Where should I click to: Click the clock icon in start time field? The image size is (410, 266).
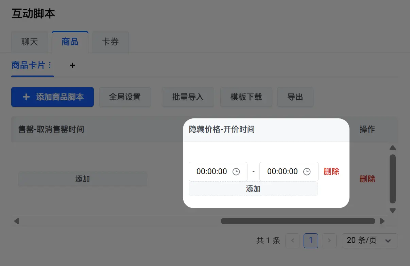pos(236,171)
